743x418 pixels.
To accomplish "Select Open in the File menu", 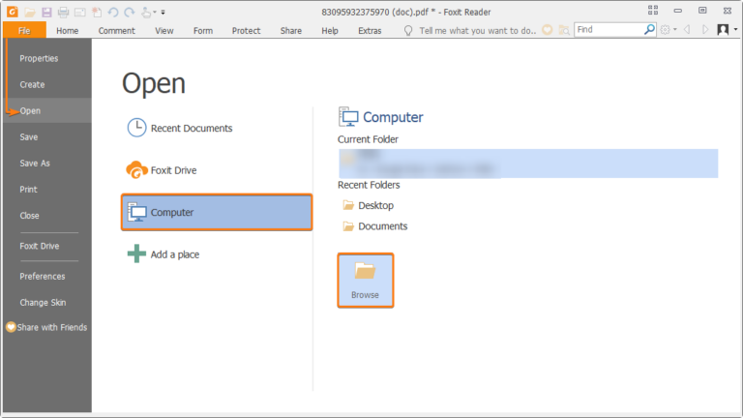I will pyautogui.click(x=47, y=110).
